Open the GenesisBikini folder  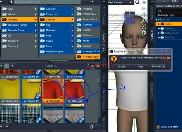(x=88, y=19)
